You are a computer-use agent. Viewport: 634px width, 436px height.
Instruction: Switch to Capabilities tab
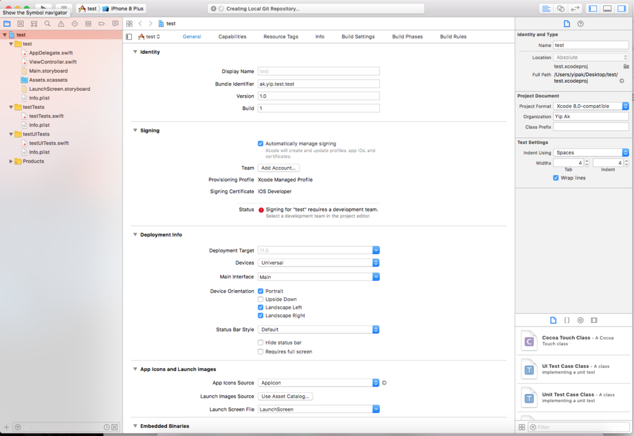click(232, 36)
